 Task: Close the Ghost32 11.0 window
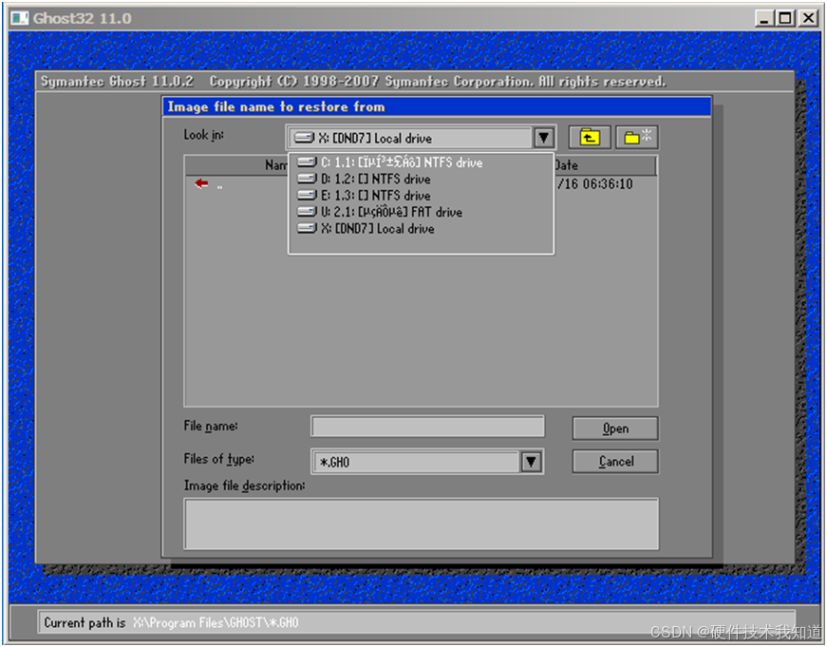click(808, 18)
